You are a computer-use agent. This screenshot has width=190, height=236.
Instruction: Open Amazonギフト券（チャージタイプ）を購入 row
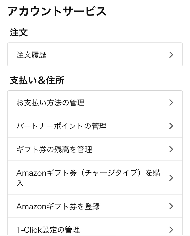[95, 178]
